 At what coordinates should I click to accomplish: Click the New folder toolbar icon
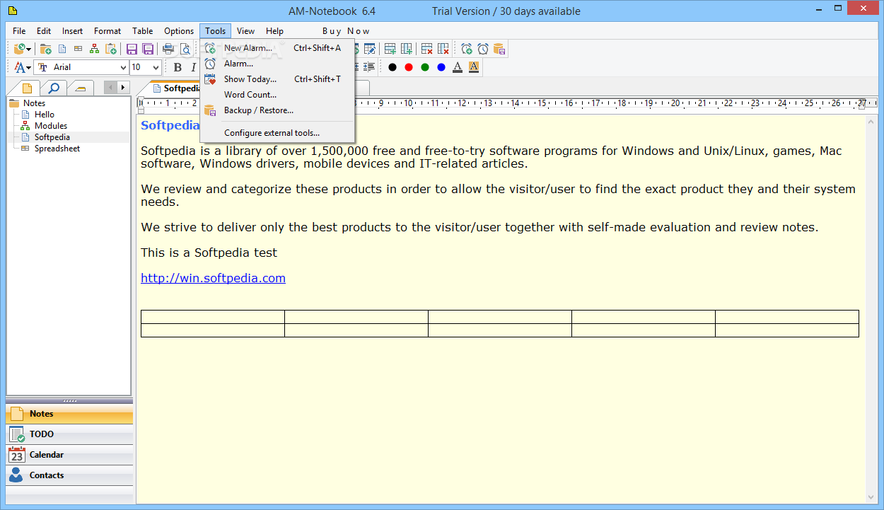click(45, 49)
